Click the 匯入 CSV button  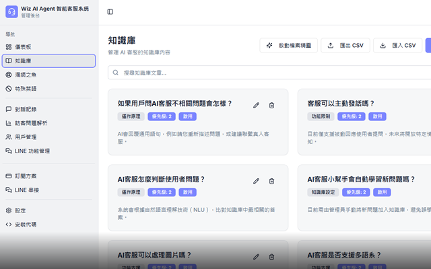[x=397, y=45]
